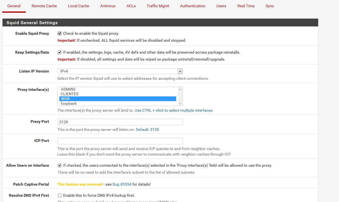
Task: Select CLIENTES in Proxy Interface list
Action: 118,94
